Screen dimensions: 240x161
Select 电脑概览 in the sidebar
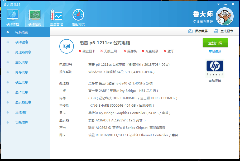[x=26, y=32]
